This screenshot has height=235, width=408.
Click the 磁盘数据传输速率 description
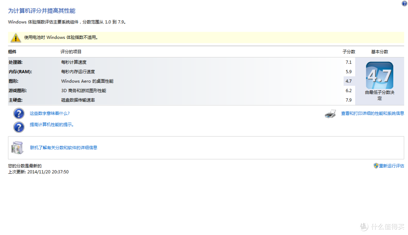tap(78, 100)
